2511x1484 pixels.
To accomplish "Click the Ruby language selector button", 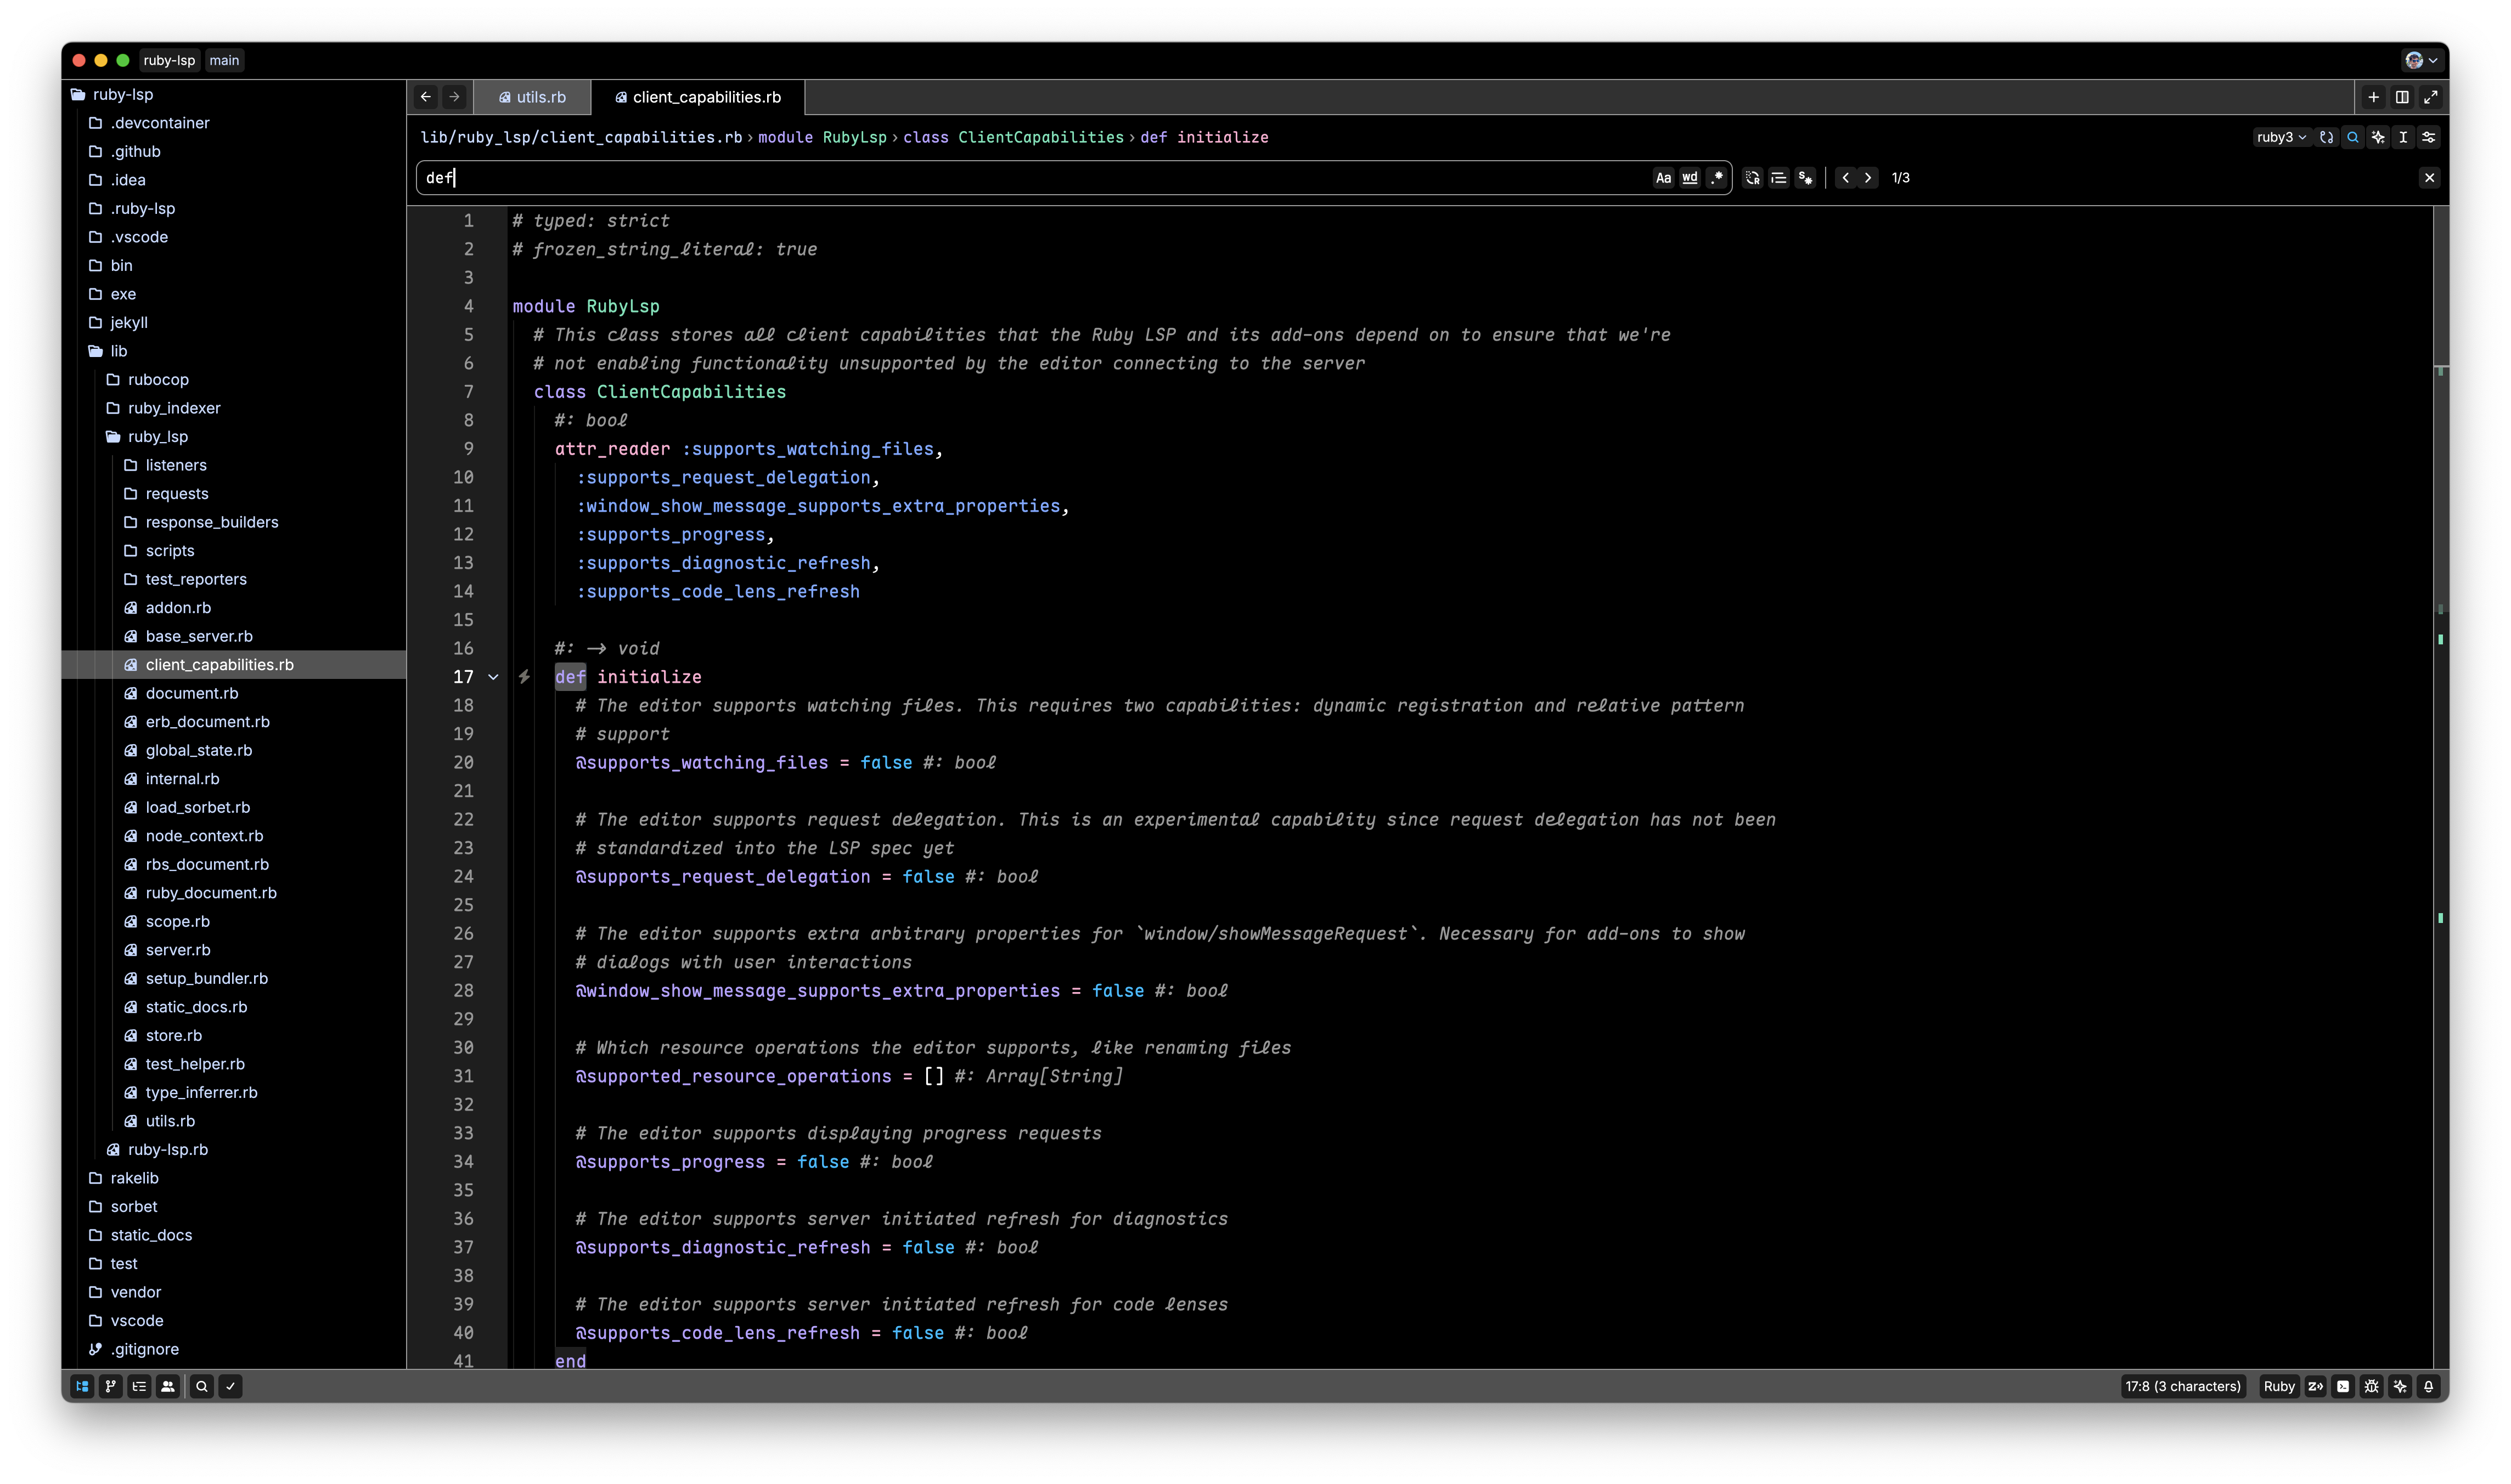I will pyautogui.click(x=2278, y=1386).
